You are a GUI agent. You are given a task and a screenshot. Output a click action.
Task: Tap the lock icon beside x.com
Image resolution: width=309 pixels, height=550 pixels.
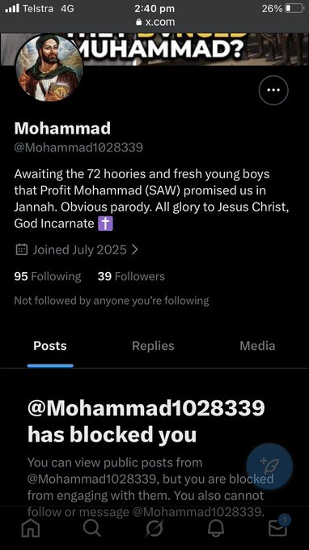coord(139,22)
